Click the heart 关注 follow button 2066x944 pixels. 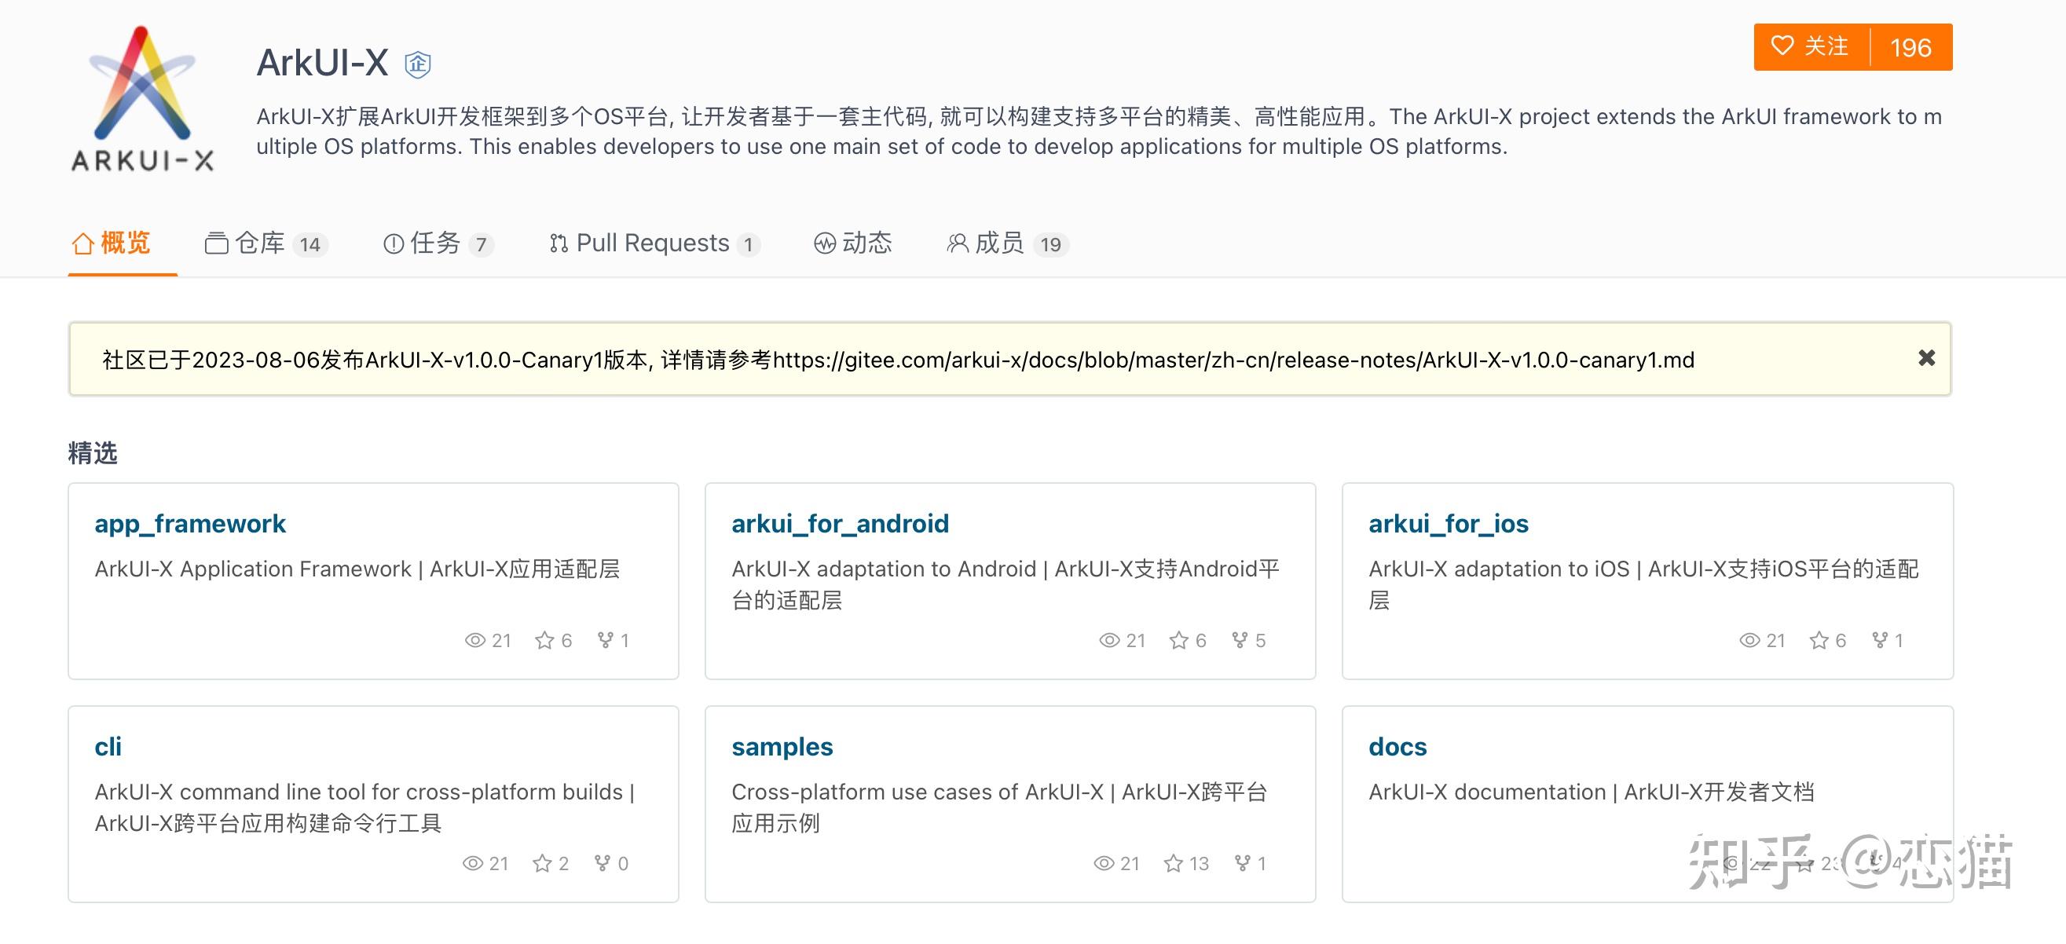(1811, 47)
